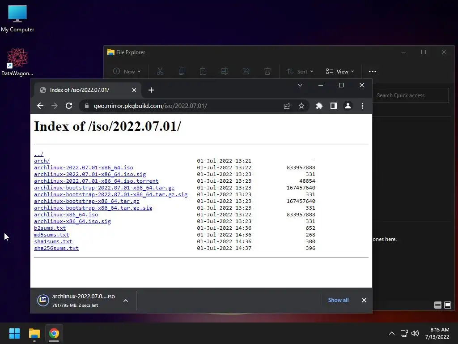Viewport: 458px width, 344px height.
Task: Open File Explorer from taskbar
Action: (34, 333)
